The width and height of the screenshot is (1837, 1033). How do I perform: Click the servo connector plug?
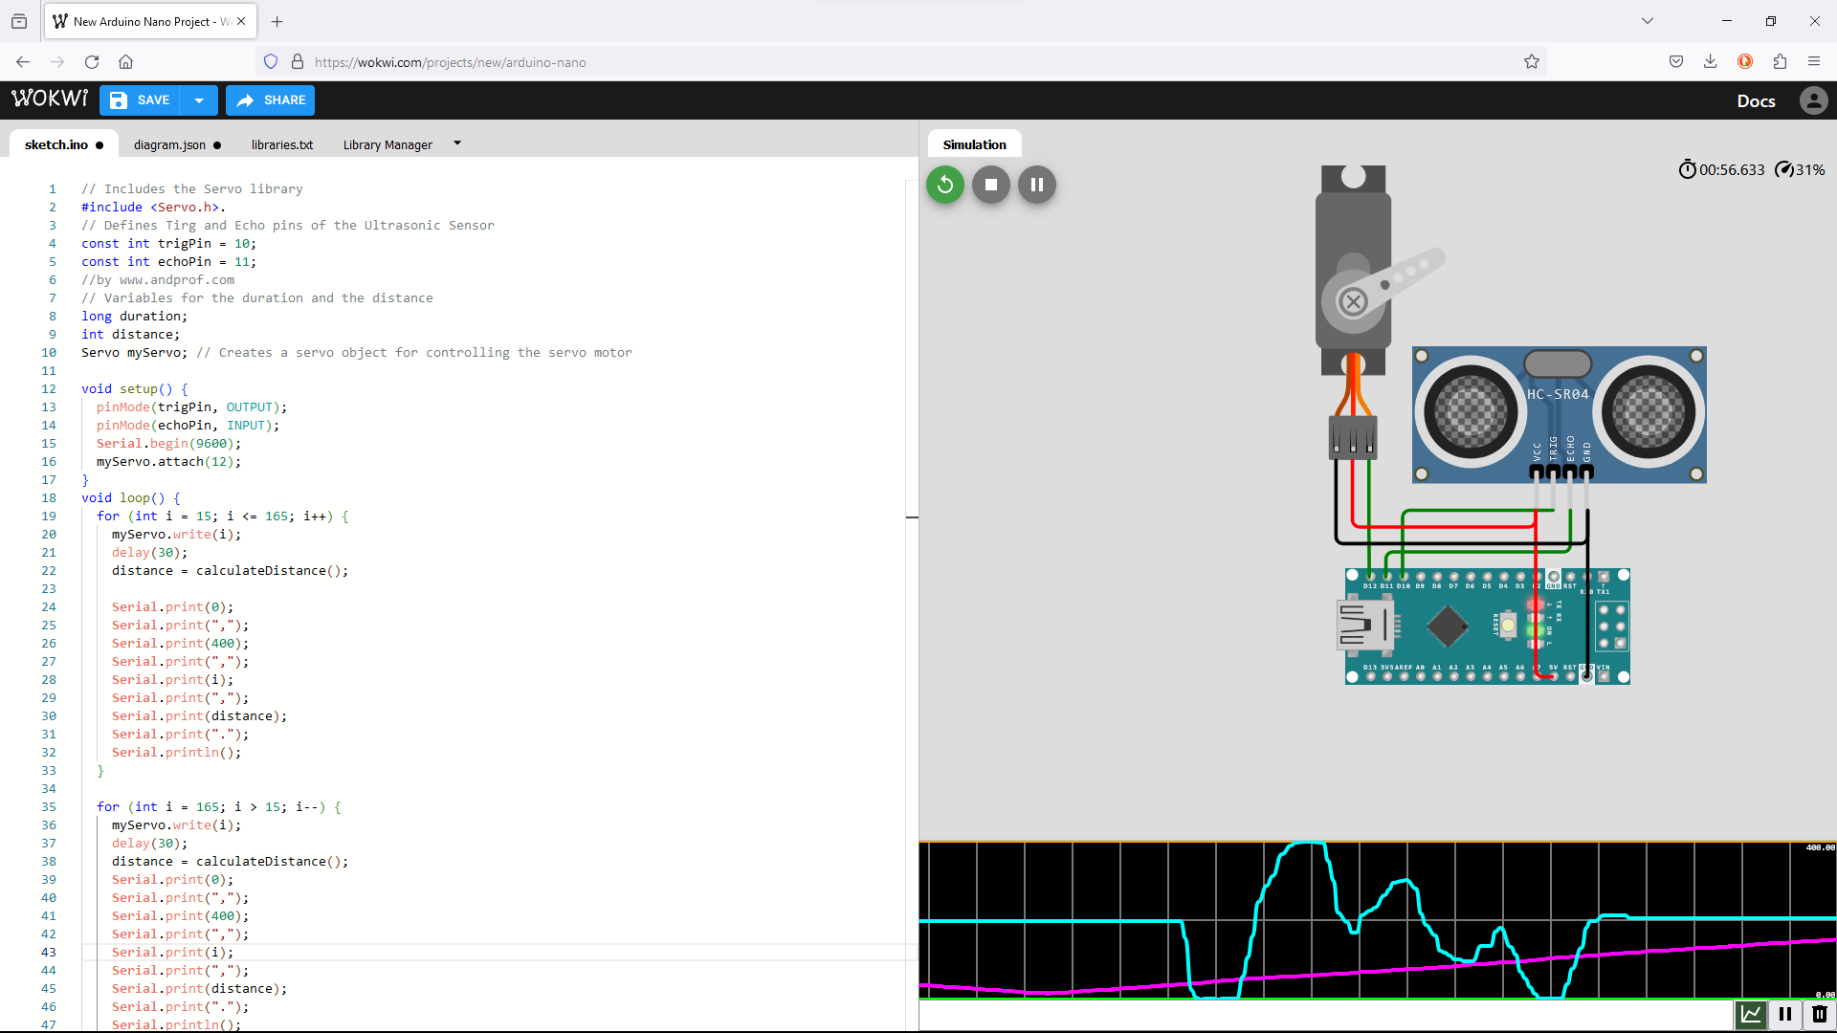click(x=1353, y=437)
